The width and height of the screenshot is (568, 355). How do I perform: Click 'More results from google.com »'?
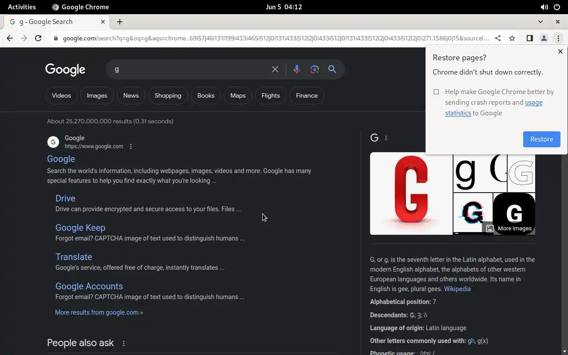(99, 312)
